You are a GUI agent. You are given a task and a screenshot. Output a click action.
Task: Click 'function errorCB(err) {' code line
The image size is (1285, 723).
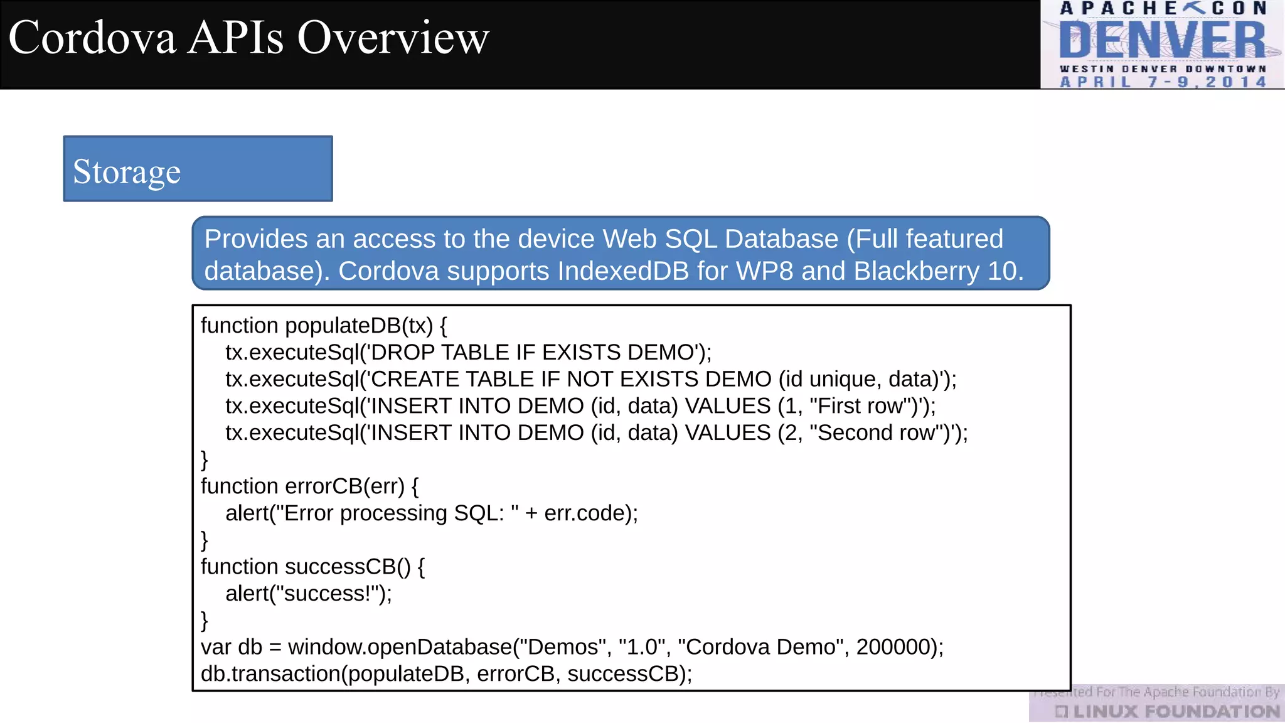[x=310, y=486]
